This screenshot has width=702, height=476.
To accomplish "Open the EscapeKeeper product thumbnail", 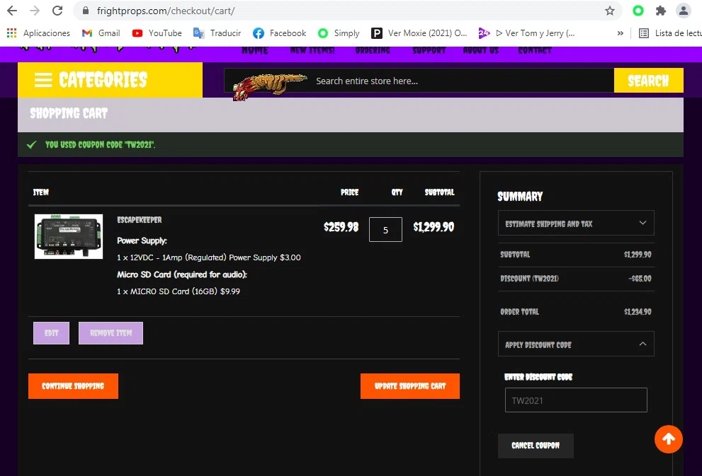I will pos(69,236).
